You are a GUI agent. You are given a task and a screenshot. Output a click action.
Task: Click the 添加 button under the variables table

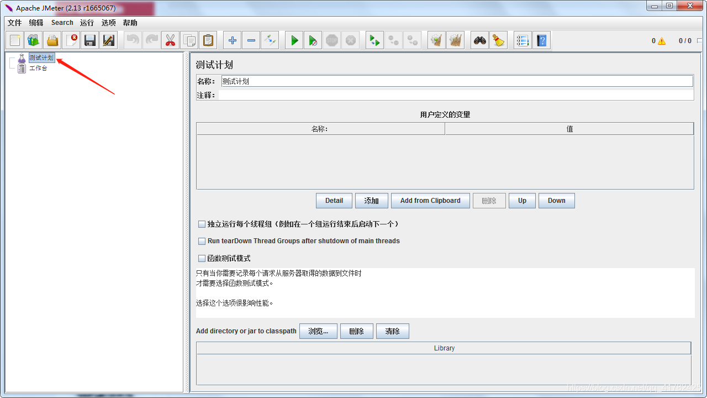tap(372, 201)
